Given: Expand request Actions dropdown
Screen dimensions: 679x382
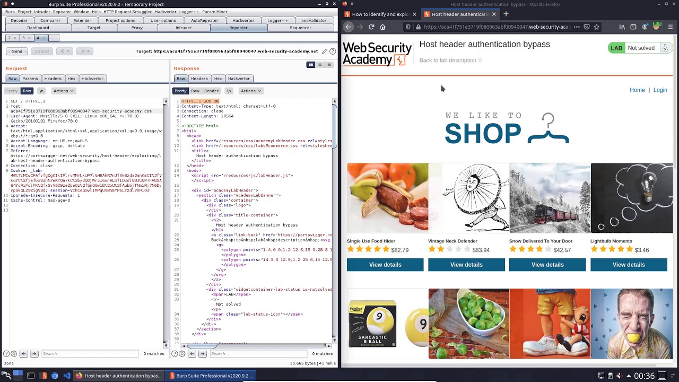Looking at the screenshot, I should [x=63, y=91].
